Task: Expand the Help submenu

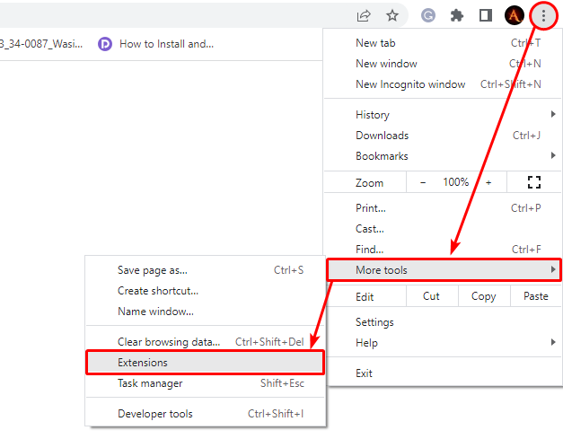Action: tap(444, 343)
